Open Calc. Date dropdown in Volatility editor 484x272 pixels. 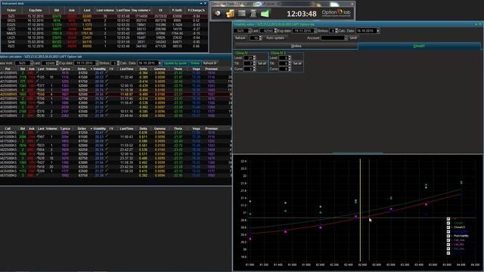point(378,31)
